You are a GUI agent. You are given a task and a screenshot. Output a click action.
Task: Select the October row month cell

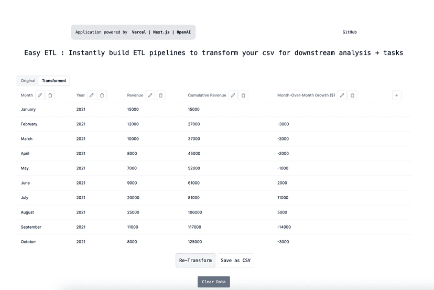point(28,242)
